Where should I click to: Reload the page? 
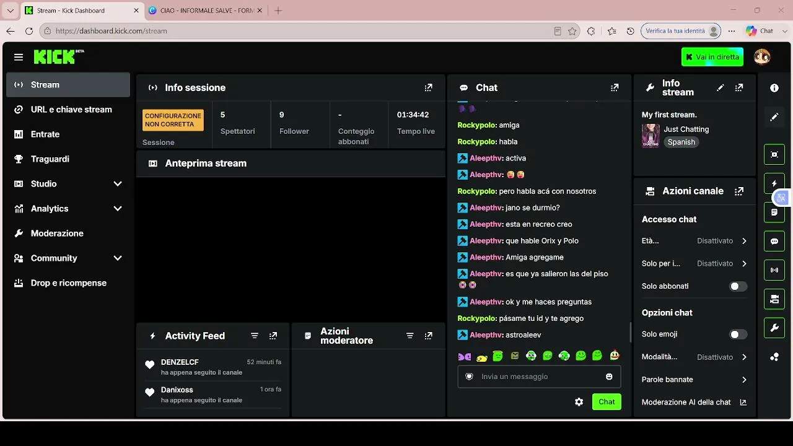(28, 31)
